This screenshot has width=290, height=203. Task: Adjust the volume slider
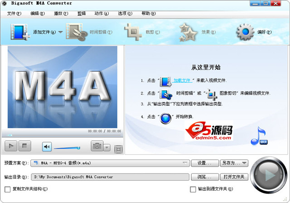(67, 148)
